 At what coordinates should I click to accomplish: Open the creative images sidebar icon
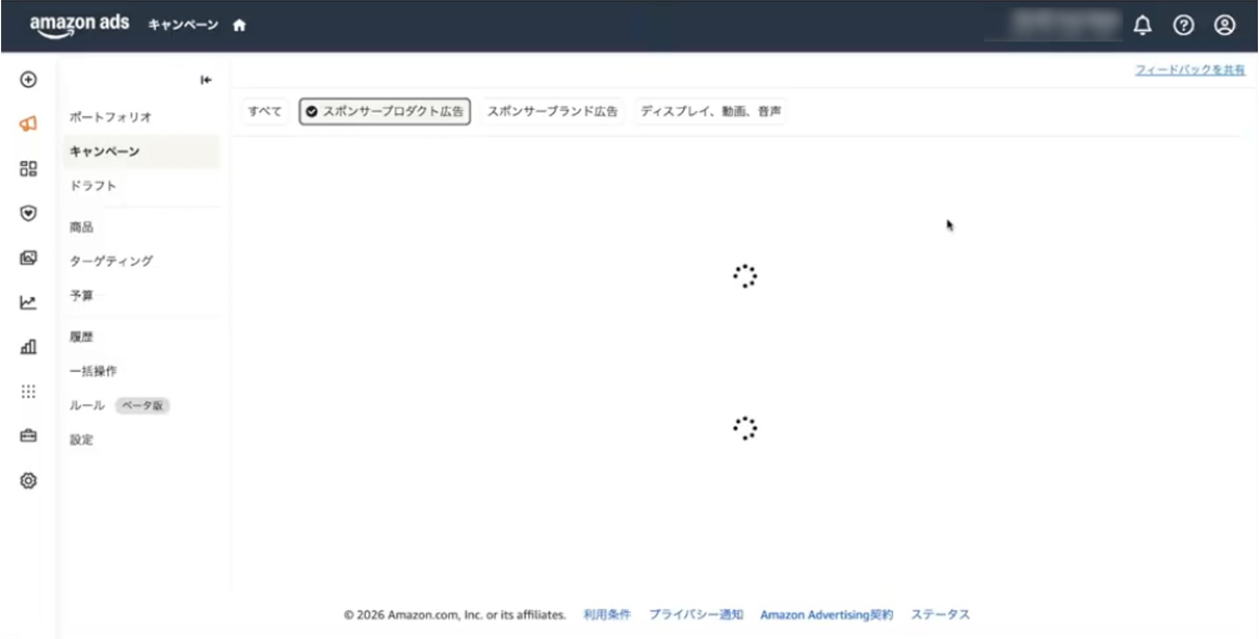click(28, 258)
